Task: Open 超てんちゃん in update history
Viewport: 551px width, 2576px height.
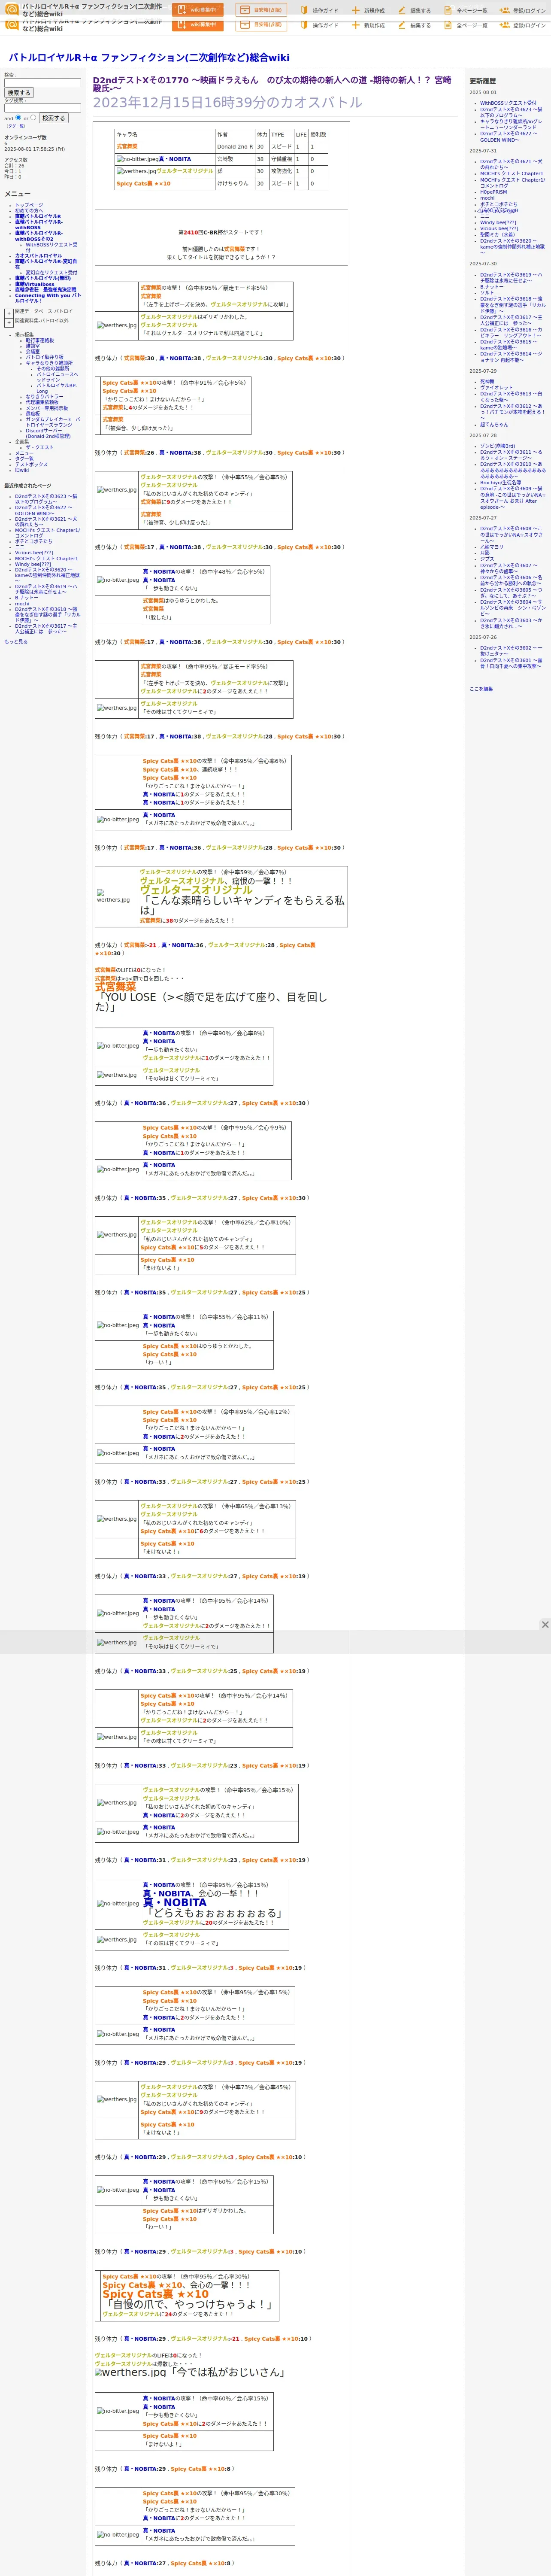Action: pos(494,424)
